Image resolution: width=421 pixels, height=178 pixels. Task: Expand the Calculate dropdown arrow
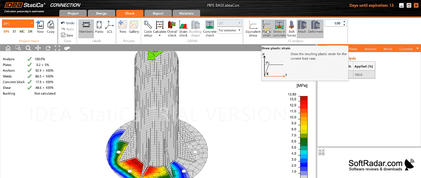coord(159,36)
